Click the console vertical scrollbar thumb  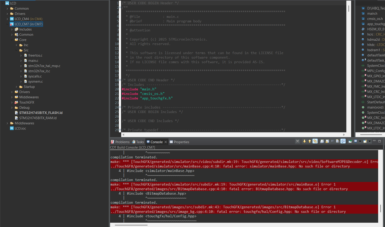coord(381,209)
